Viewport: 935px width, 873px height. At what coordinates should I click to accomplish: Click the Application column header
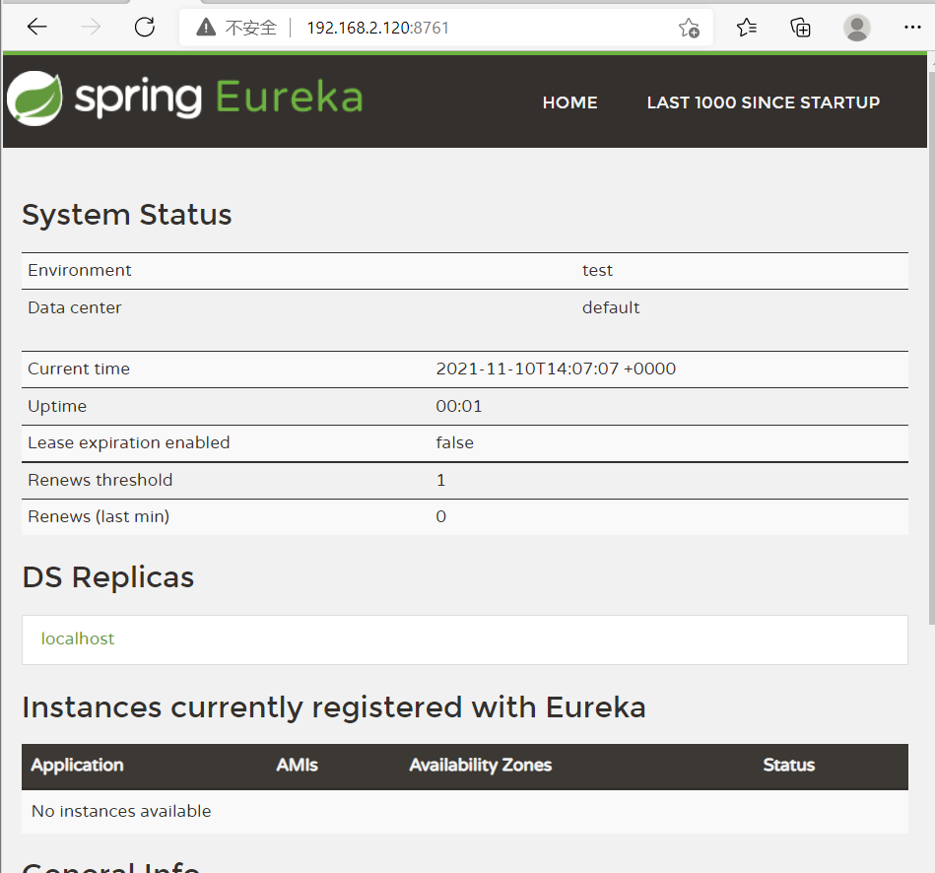pos(78,765)
